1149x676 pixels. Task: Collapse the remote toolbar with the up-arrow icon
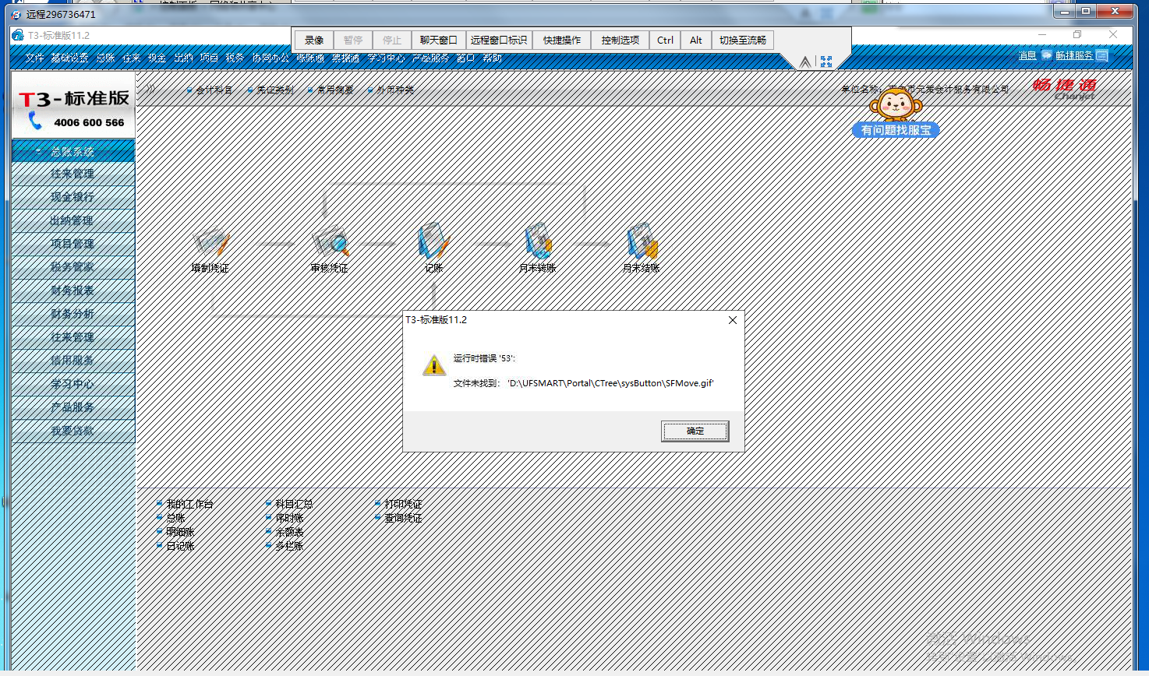point(805,62)
